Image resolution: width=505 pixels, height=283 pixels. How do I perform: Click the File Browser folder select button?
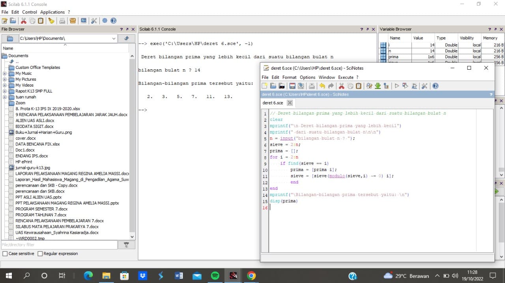point(11,39)
